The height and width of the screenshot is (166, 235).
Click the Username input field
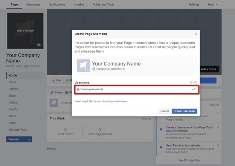[x=137, y=89]
